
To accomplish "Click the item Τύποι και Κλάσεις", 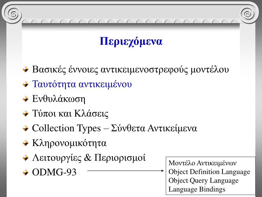I will tap(70, 114).
